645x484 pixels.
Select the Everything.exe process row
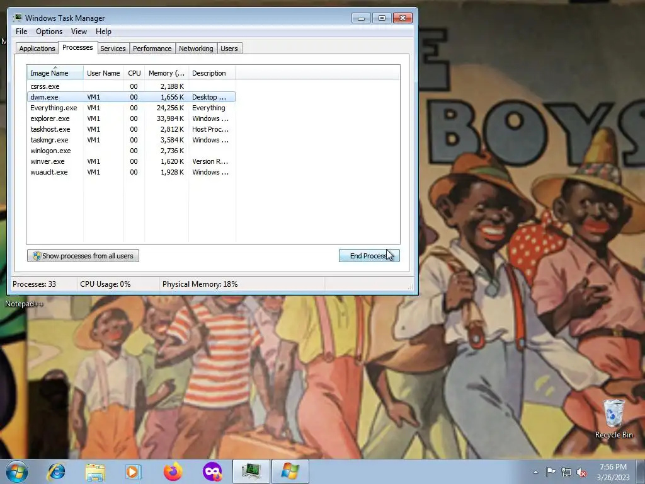131,108
